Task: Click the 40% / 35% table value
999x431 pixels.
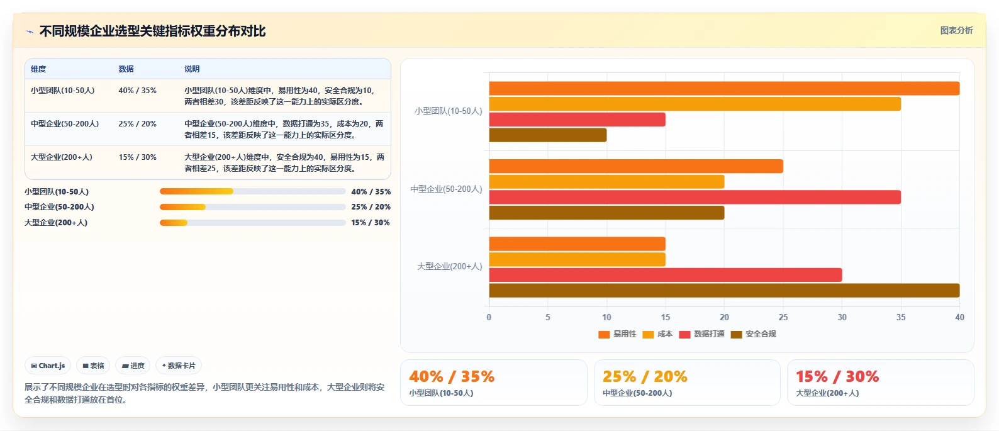Action: 137,91
